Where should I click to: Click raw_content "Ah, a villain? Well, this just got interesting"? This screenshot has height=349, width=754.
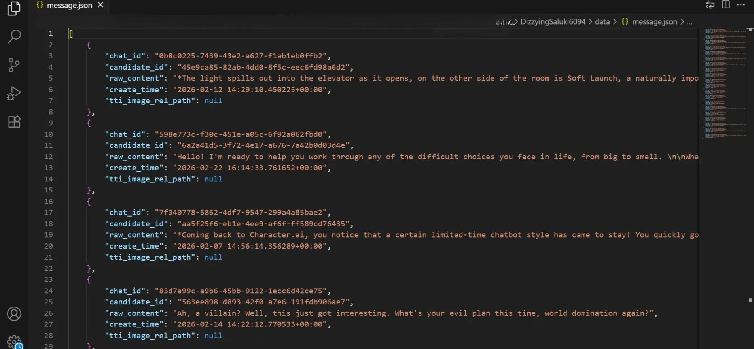click(413, 313)
